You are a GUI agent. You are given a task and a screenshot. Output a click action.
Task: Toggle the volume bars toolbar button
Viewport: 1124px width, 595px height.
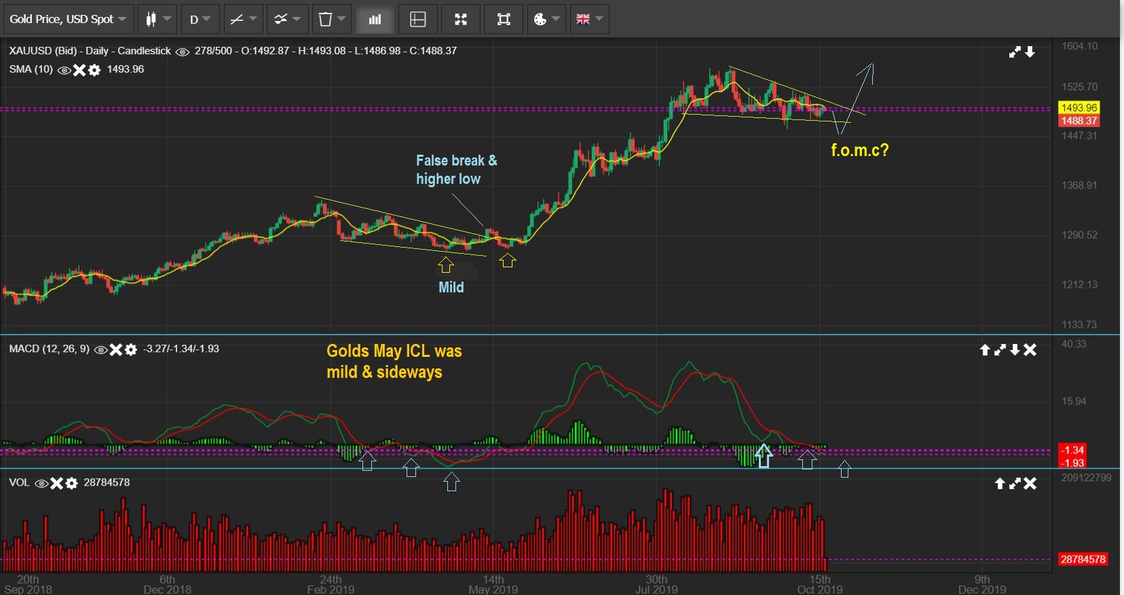point(375,19)
